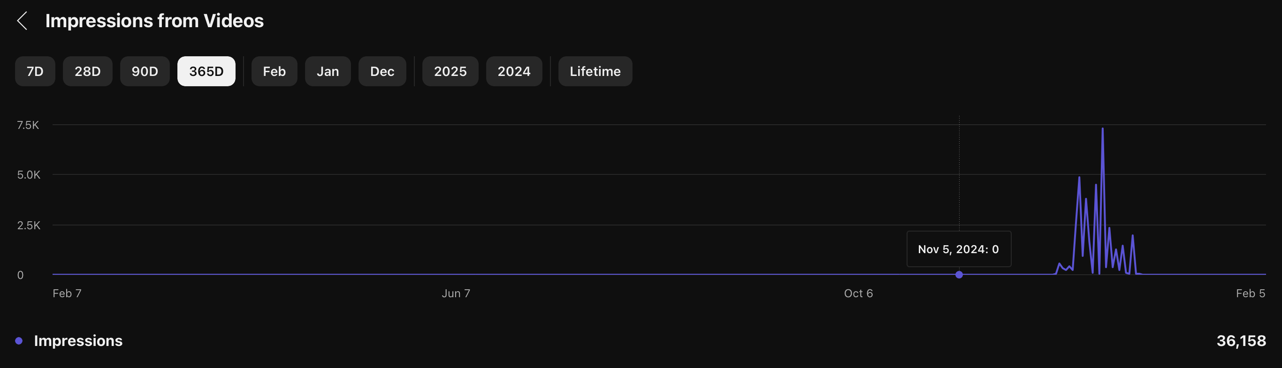Click the back arrow icon
The height and width of the screenshot is (368, 1282).
tap(22, 21)
